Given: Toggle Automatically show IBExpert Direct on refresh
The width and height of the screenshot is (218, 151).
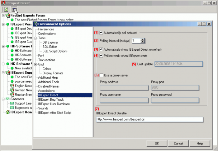Looking at the screenshot, I should [101, 49].
